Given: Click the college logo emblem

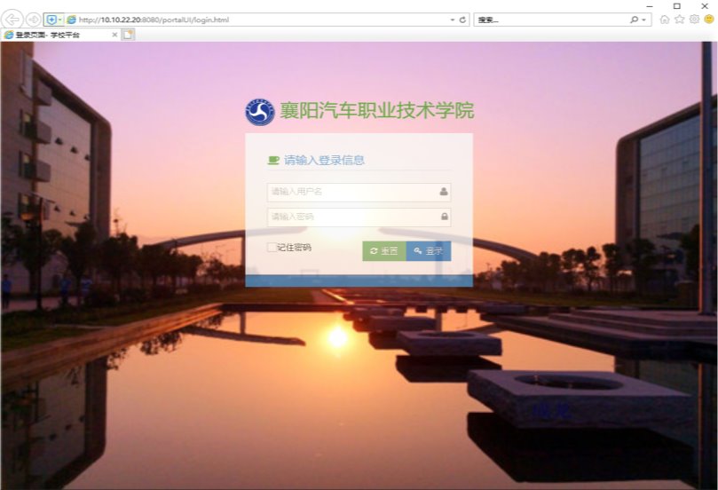Looking at the screenshot, I should 260,112.
